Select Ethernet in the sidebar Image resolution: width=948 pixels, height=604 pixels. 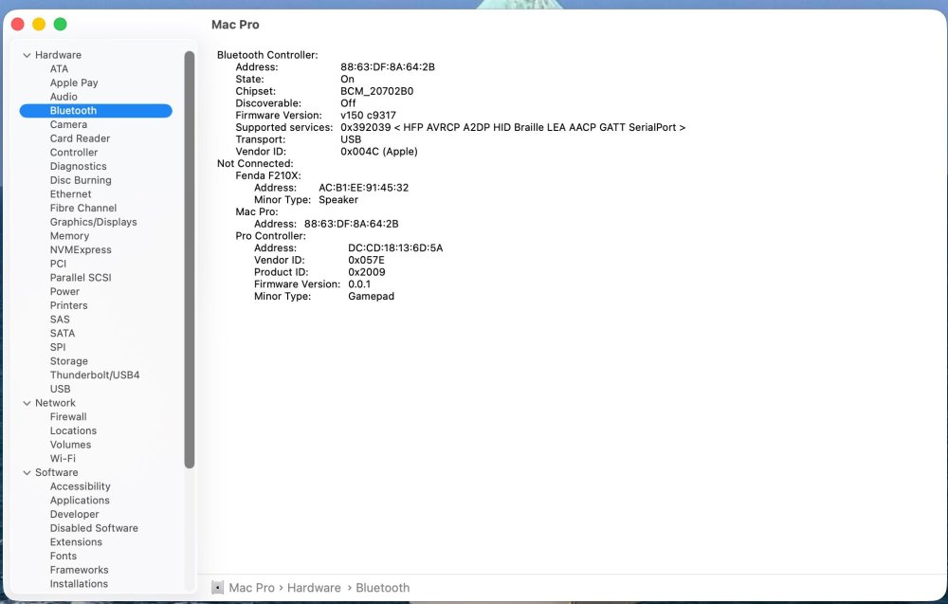[x=71, y=194]
